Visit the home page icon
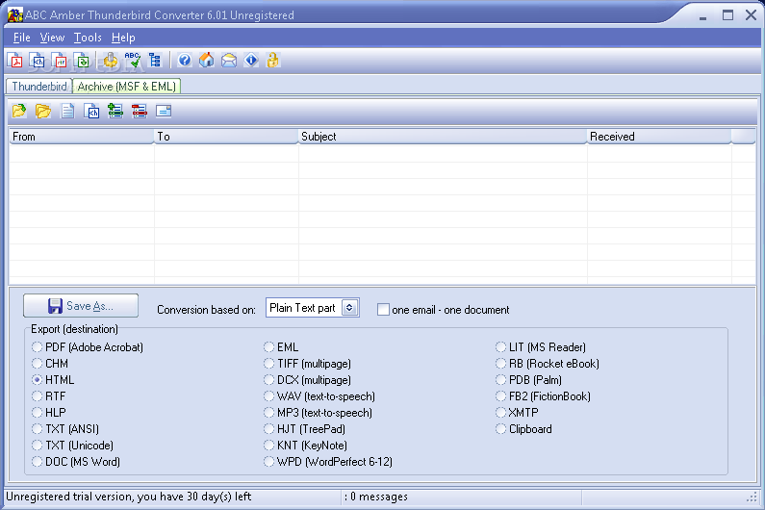Screen dimensions: 765x510 pyautogui.click(x=206, y=61)
